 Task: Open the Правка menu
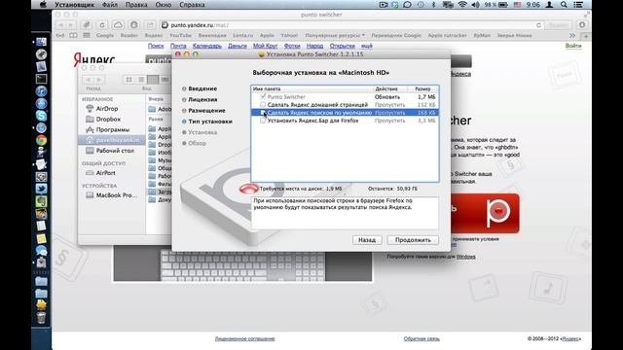click(136, 5)
